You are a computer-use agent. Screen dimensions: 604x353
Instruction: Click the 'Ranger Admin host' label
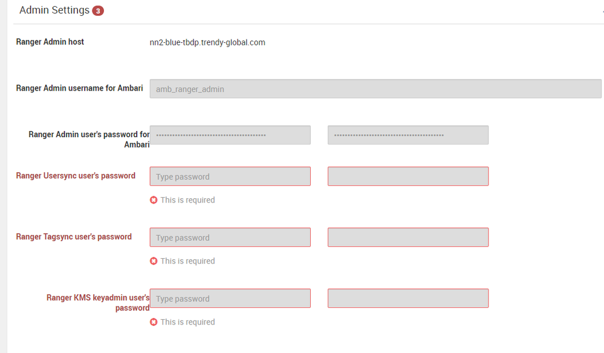50,42
